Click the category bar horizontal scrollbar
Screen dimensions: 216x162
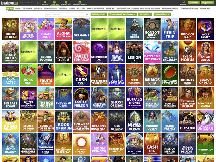(90, 11)
